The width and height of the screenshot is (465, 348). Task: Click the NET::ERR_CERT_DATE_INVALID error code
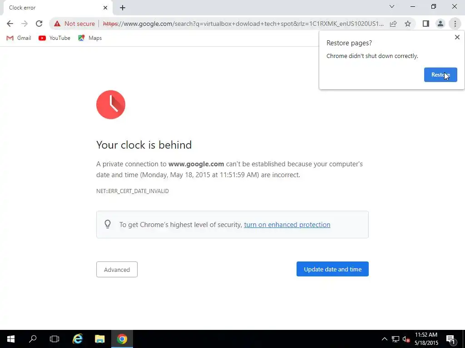click(133, 191)
